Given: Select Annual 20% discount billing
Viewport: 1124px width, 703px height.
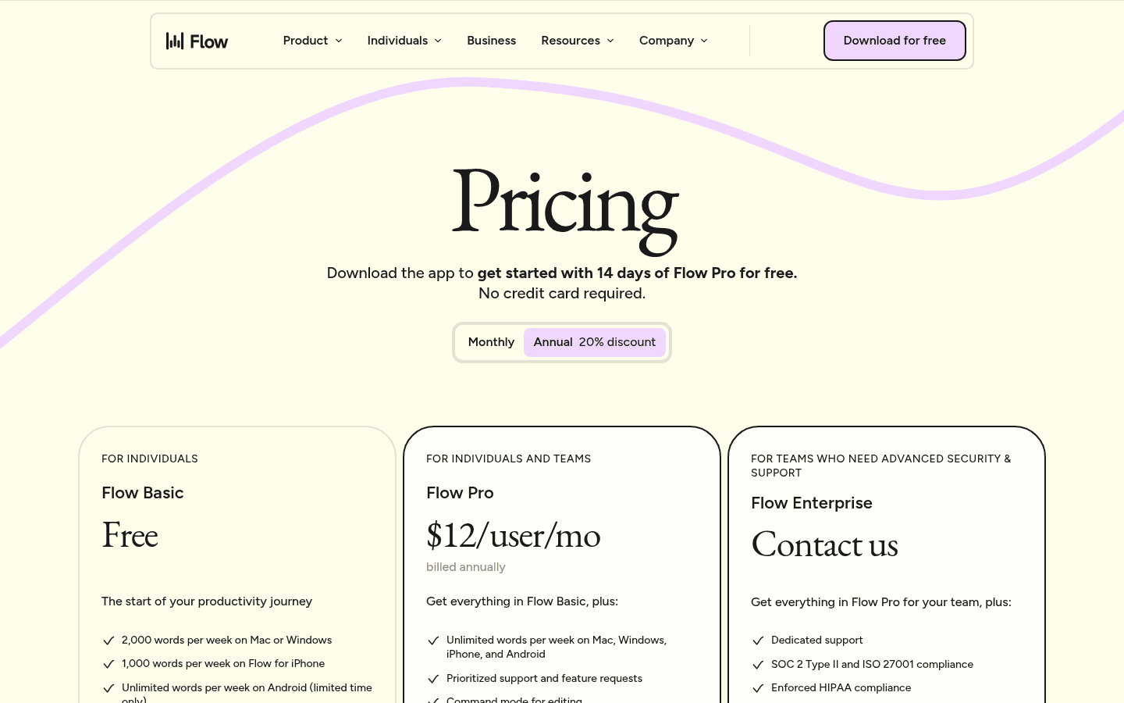Looking at the screenshot, I should click(x=595, y=342).
